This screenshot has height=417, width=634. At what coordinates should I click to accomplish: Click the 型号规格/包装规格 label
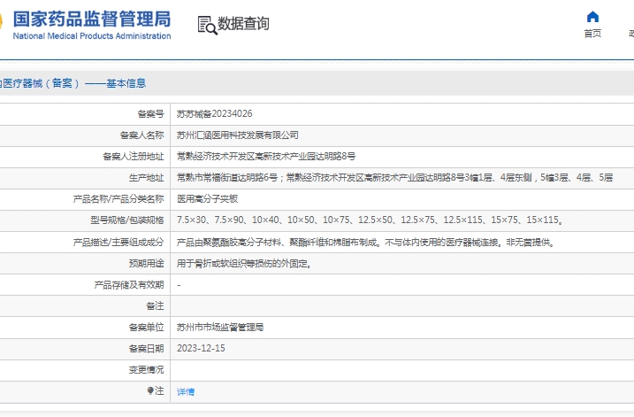[x=127, y=220]
